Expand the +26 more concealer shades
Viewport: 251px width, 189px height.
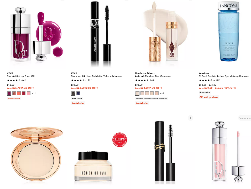[x=162, y=93]
